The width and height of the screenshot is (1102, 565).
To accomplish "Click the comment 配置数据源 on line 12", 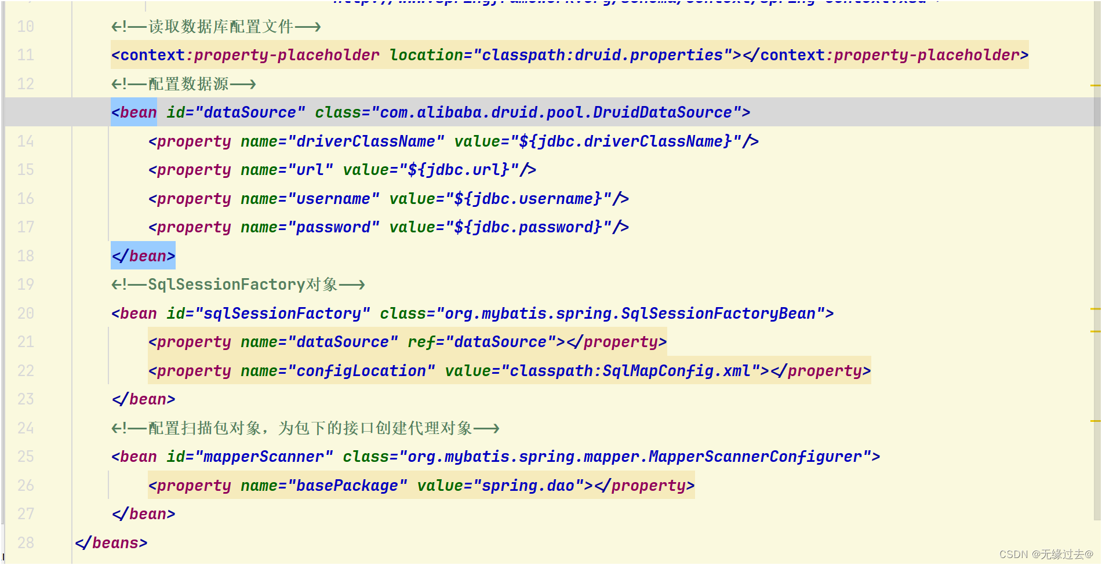I will point(182,83).
